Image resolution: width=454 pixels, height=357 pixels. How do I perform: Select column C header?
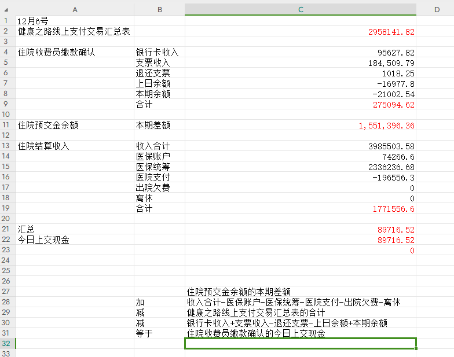point(301,9)
